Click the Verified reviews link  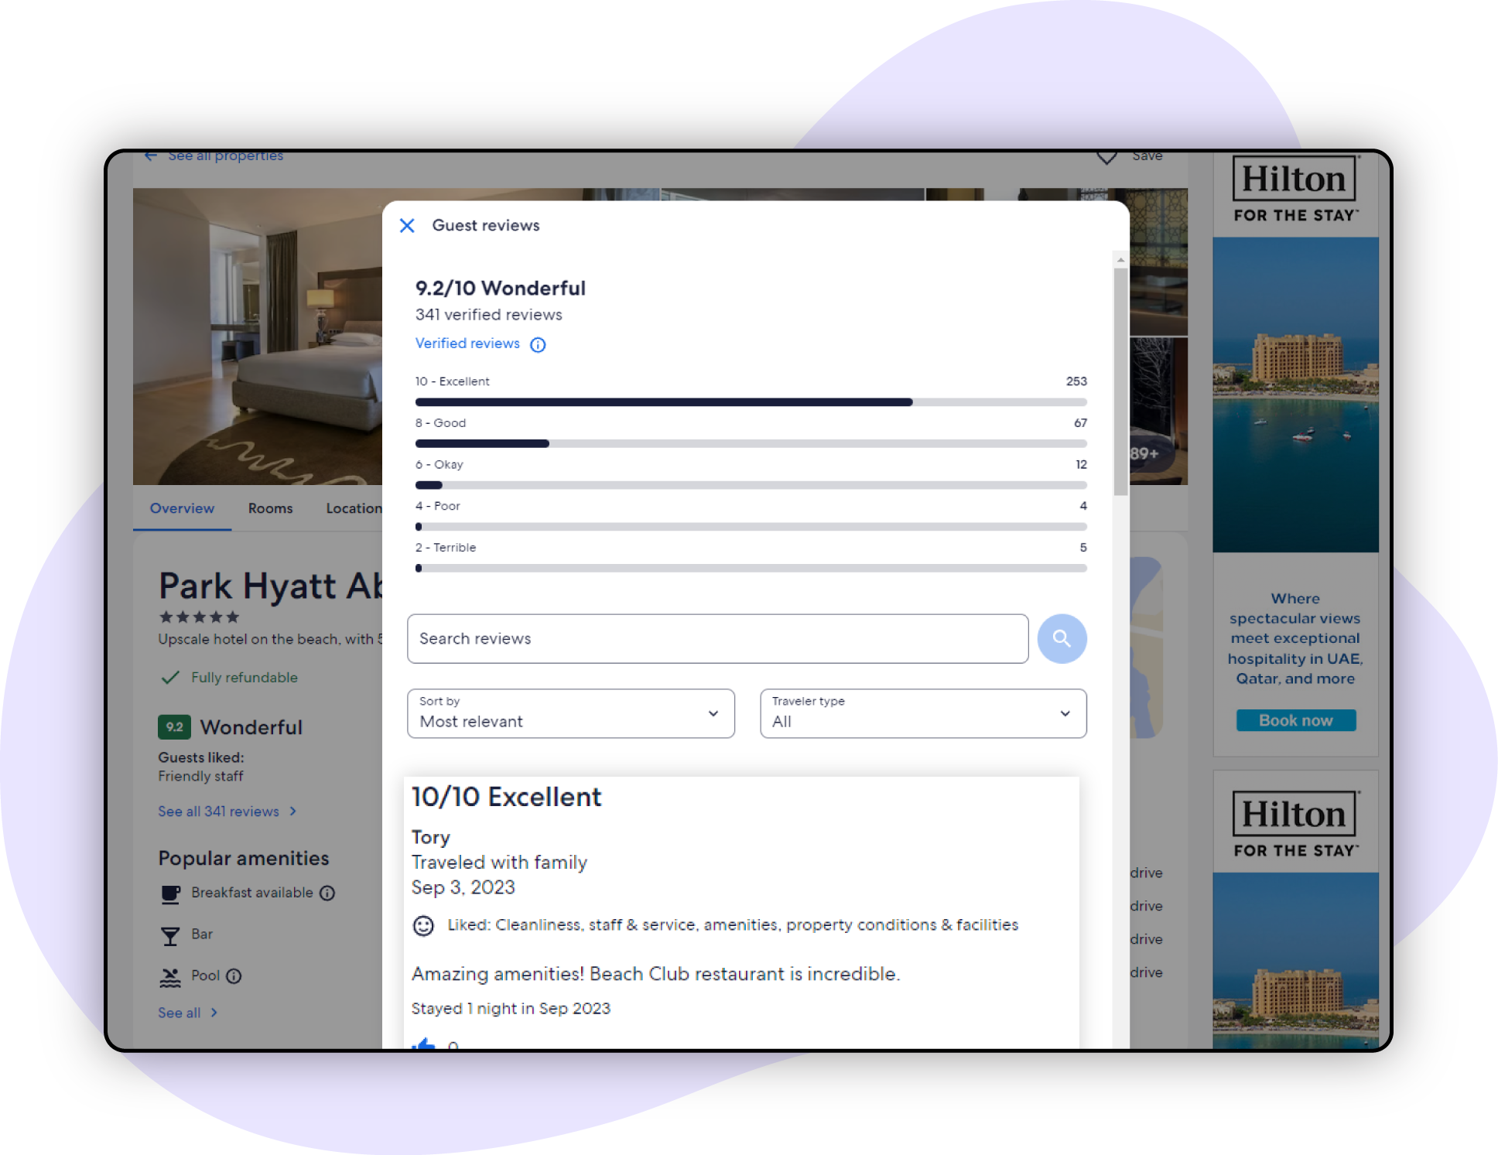point(467,343)
